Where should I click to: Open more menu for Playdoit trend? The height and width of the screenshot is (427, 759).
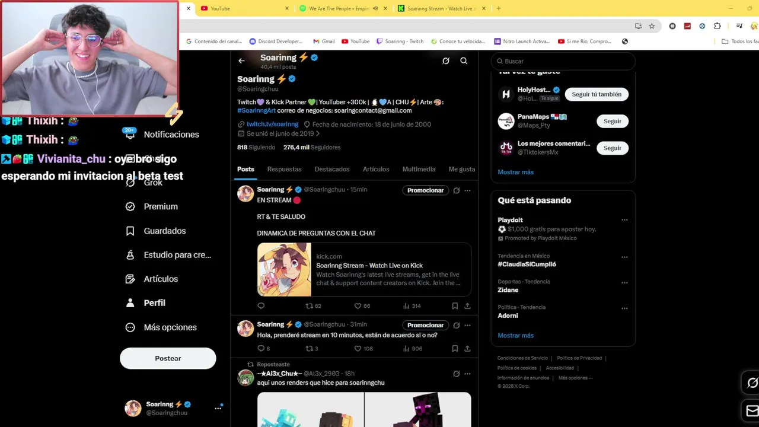pyautogui.click(x=624, y=220)
